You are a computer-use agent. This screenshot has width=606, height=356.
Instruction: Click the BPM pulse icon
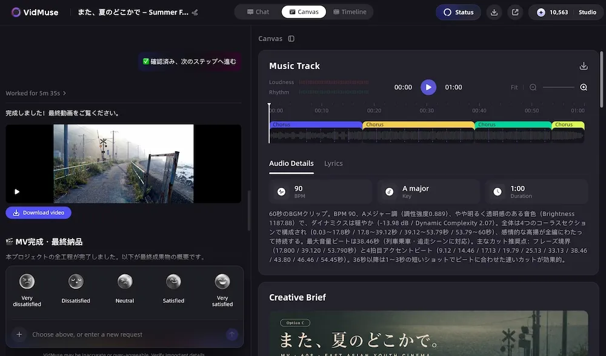click(281, 191)
